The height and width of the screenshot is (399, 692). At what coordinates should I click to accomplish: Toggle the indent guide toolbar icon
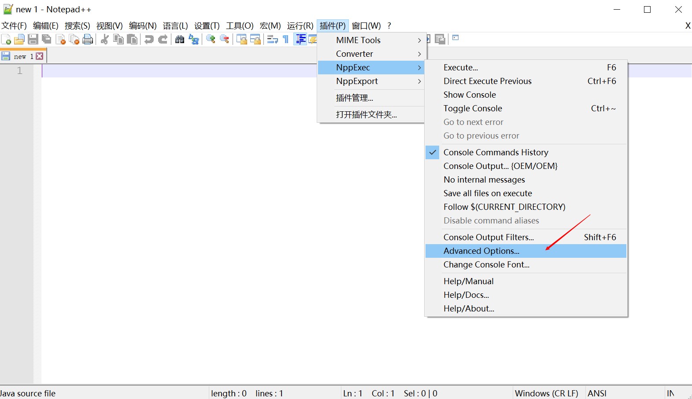(300, 40)
